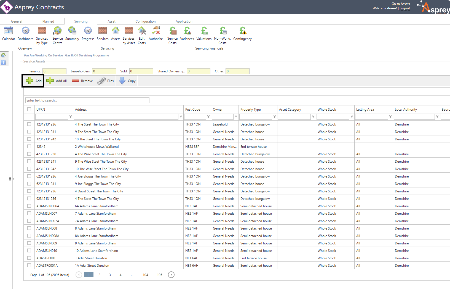Image resolution: width=450 pixels, height=289 pixels.
Task: Copy assets with the down-arrow icon
Action: 127,81
